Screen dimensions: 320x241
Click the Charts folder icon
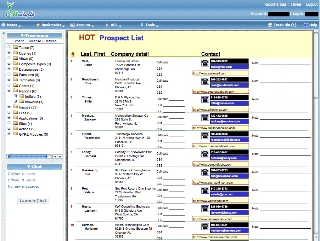tap(15, 85)
